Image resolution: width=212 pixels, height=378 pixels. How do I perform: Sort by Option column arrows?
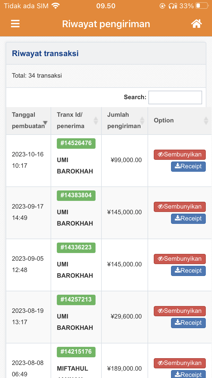click(206, 120)
